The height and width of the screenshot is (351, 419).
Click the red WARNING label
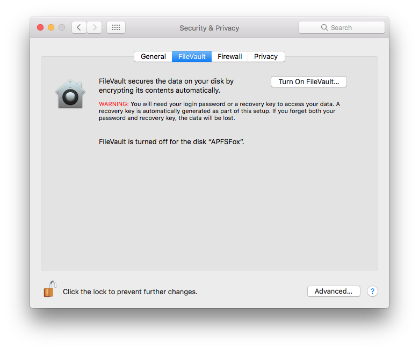113,104
